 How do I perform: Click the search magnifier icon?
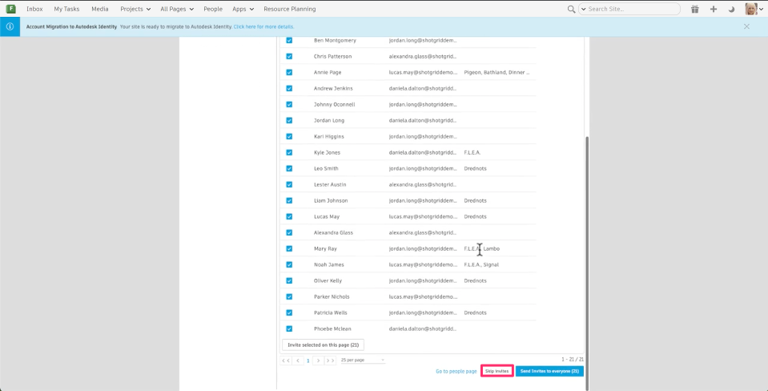[x=571, y=9]
